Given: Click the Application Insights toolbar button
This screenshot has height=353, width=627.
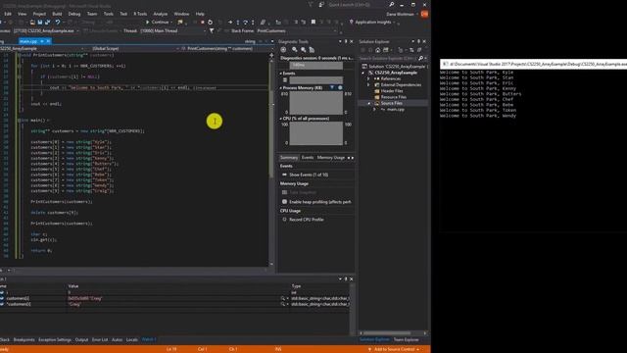Looking at the screenshot, I should tap(370, 22).
